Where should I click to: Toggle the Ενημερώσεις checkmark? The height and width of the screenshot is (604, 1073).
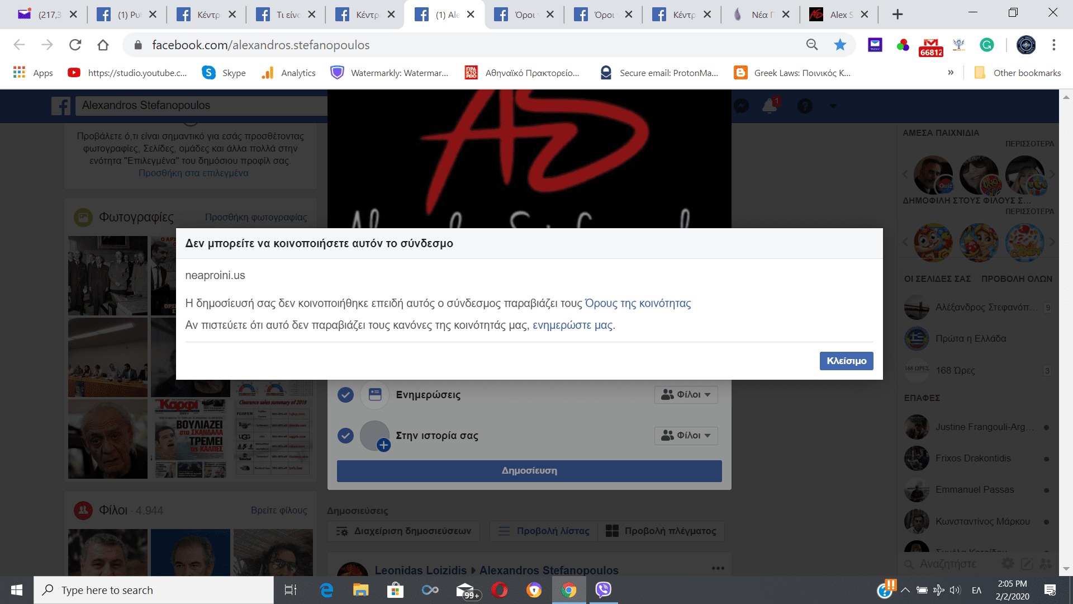[346, 395]
